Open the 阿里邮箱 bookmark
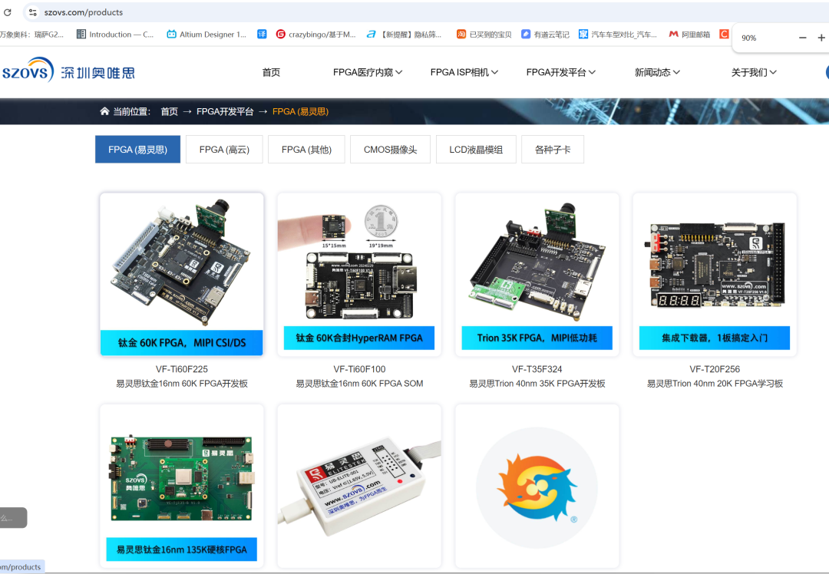 point(689,35)
